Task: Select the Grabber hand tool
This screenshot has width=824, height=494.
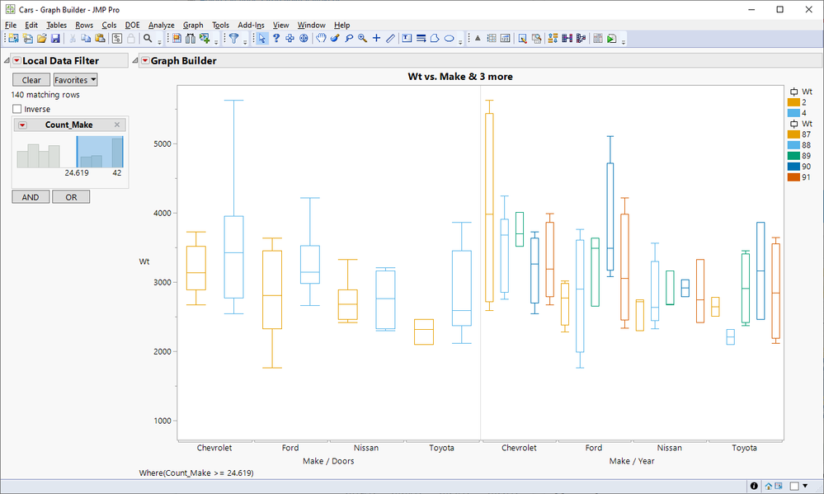Action: click(x=321, y=39)
